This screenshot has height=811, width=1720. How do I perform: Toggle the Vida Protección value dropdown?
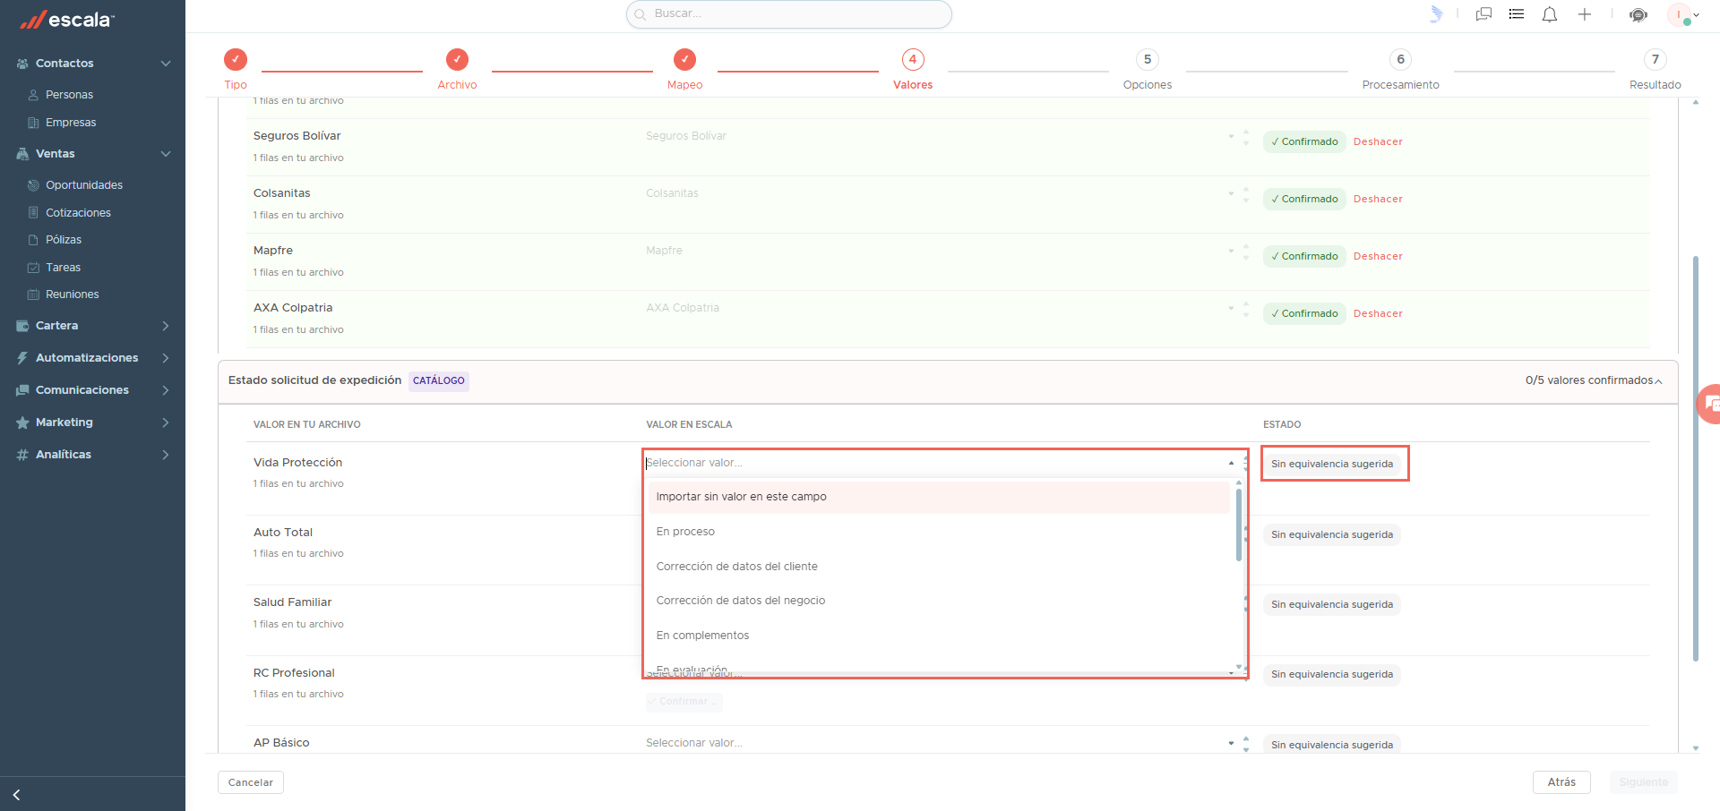point(1231,463)
